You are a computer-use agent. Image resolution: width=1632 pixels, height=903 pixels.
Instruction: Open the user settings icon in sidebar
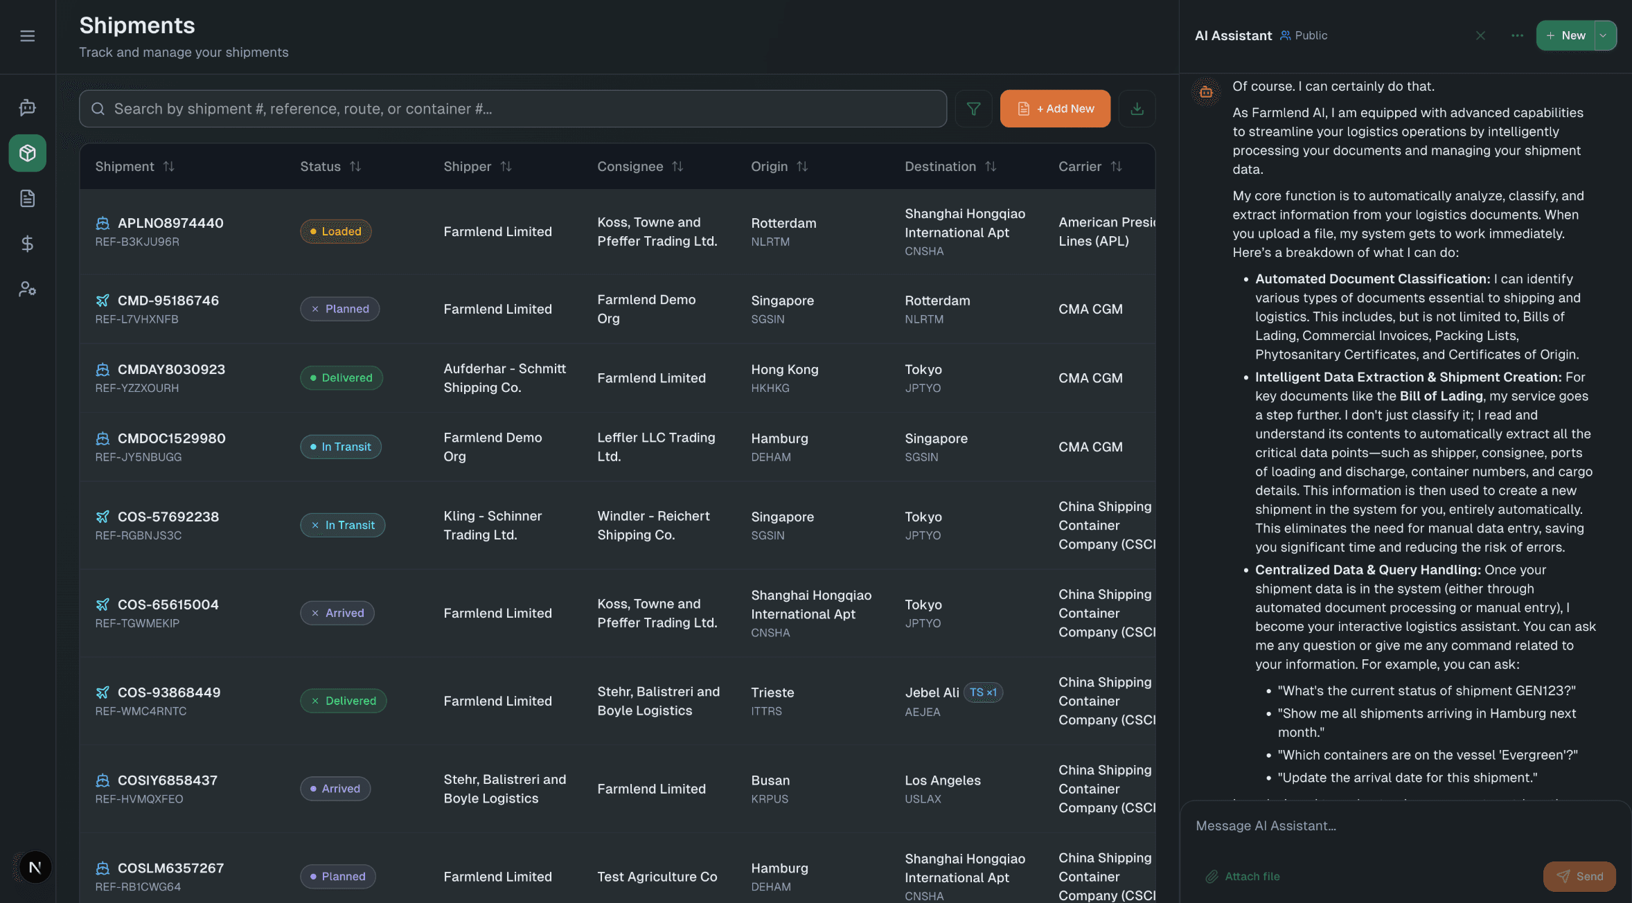point(28,289)
